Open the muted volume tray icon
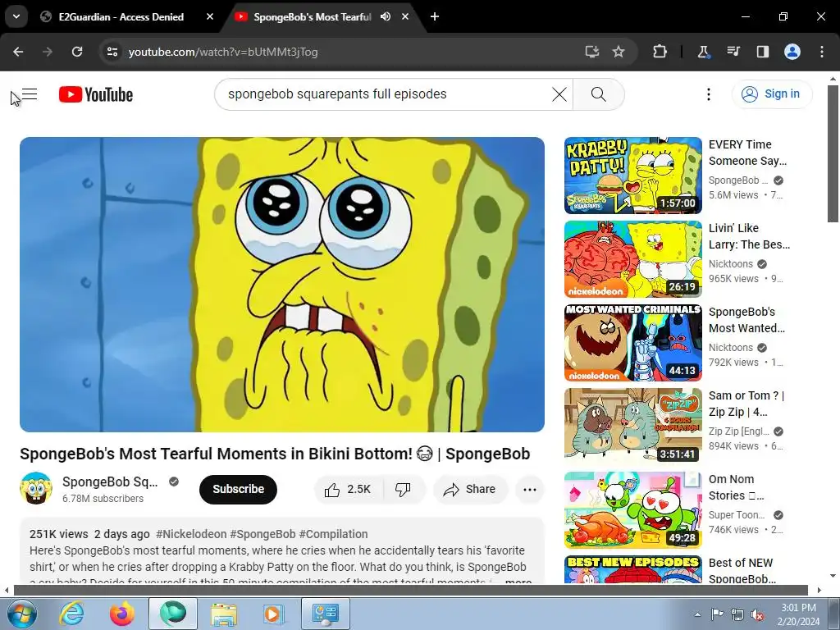This screenshot has height=630, width=840. point(757,614)
